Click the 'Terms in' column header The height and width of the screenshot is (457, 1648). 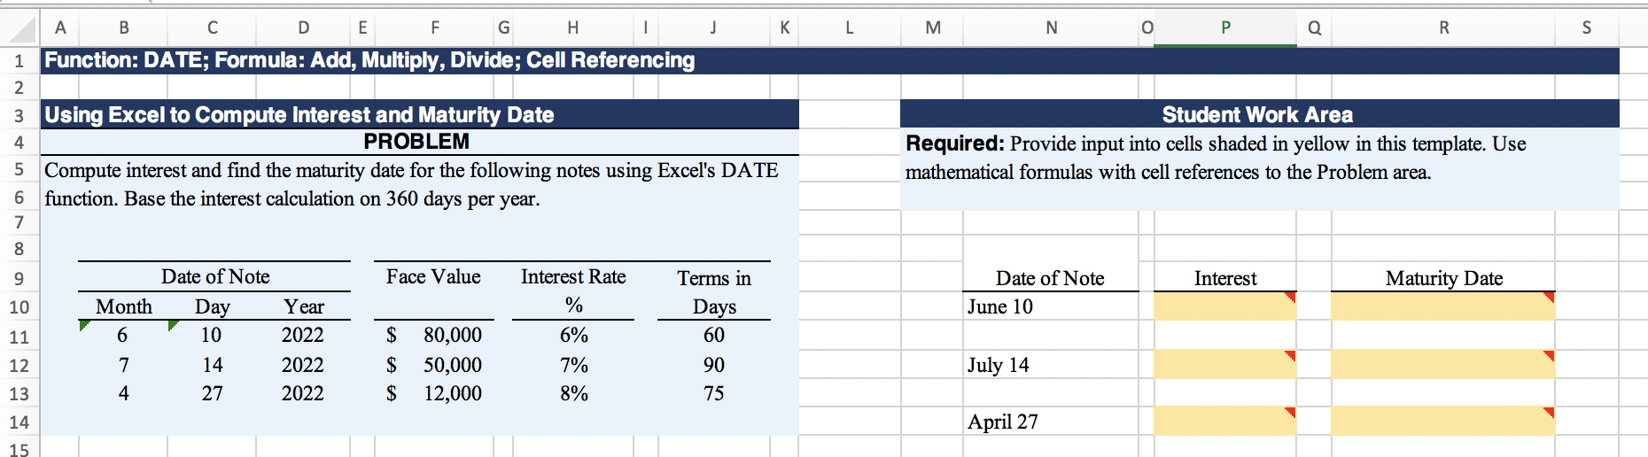pyautogui.click(x=714, y=279)
